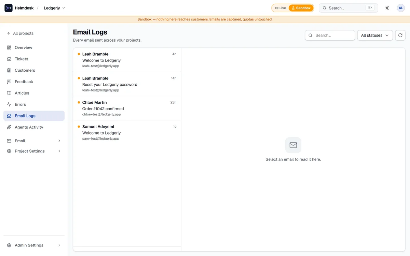
Task: Open the Reset your Ledgerly password email
Action: tap(127, 84)
